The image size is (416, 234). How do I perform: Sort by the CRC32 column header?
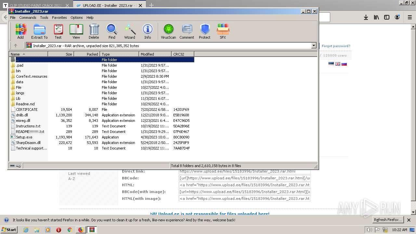[183, 54]
